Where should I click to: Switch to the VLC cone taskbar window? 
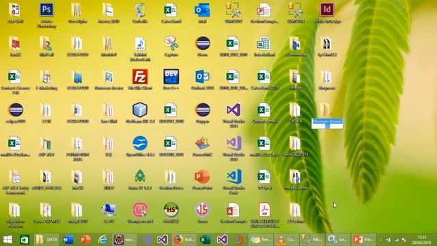286,240
